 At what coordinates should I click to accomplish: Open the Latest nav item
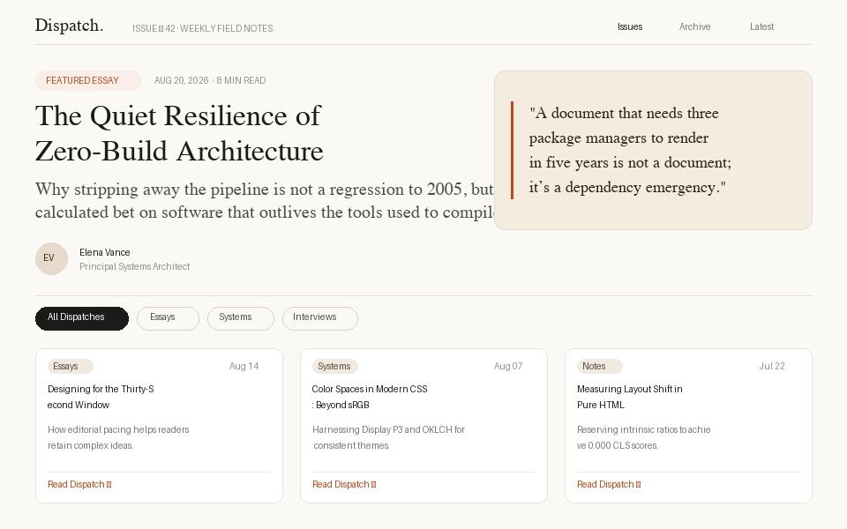761,26
